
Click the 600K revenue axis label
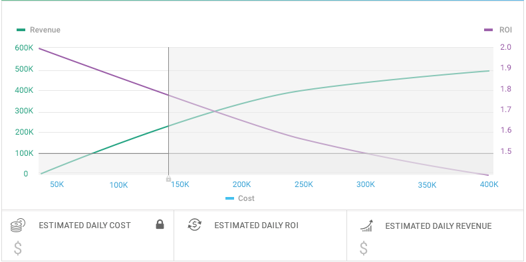tap(24, 48)
